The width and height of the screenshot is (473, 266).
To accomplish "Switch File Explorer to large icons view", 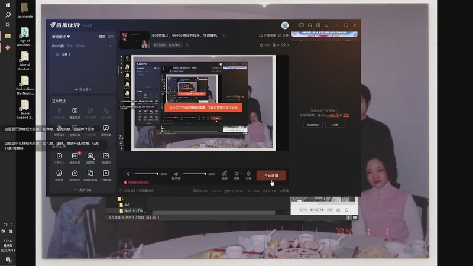I will click(355, 218).
